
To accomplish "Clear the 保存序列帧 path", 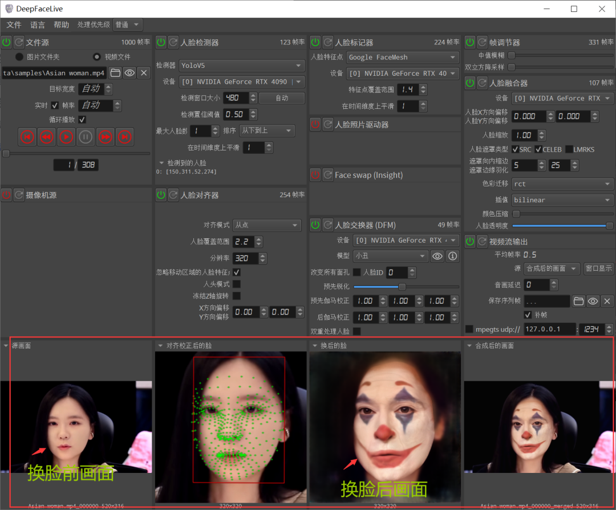I will coord(607,301).
